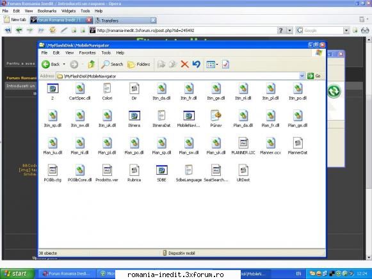372x279 pixels.
Task: Toggle the Folders pane button
Action: [139, 64]
